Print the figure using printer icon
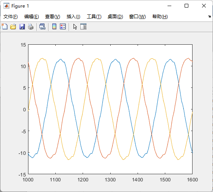This screenshot has height=192, width=213. 31,27
